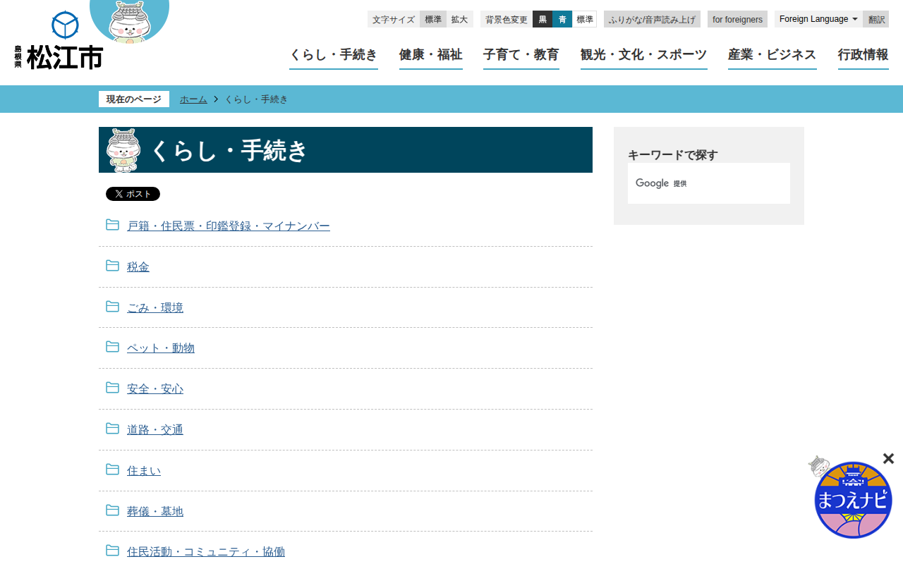Go to ホーム via breadcrumb
903x564 pixels.
click(x=193, y=99)
